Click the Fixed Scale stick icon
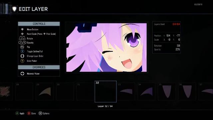This screenshot has width=213, height=120. [x=22, y=34]
